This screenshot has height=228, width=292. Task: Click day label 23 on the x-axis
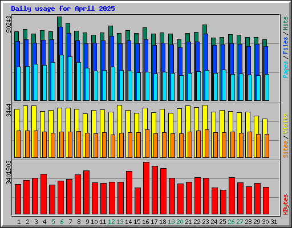pyautogui.click(x=205, y=222)
